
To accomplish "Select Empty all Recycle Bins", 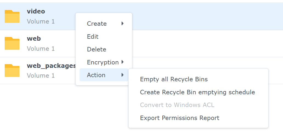I will coord(174,79).
